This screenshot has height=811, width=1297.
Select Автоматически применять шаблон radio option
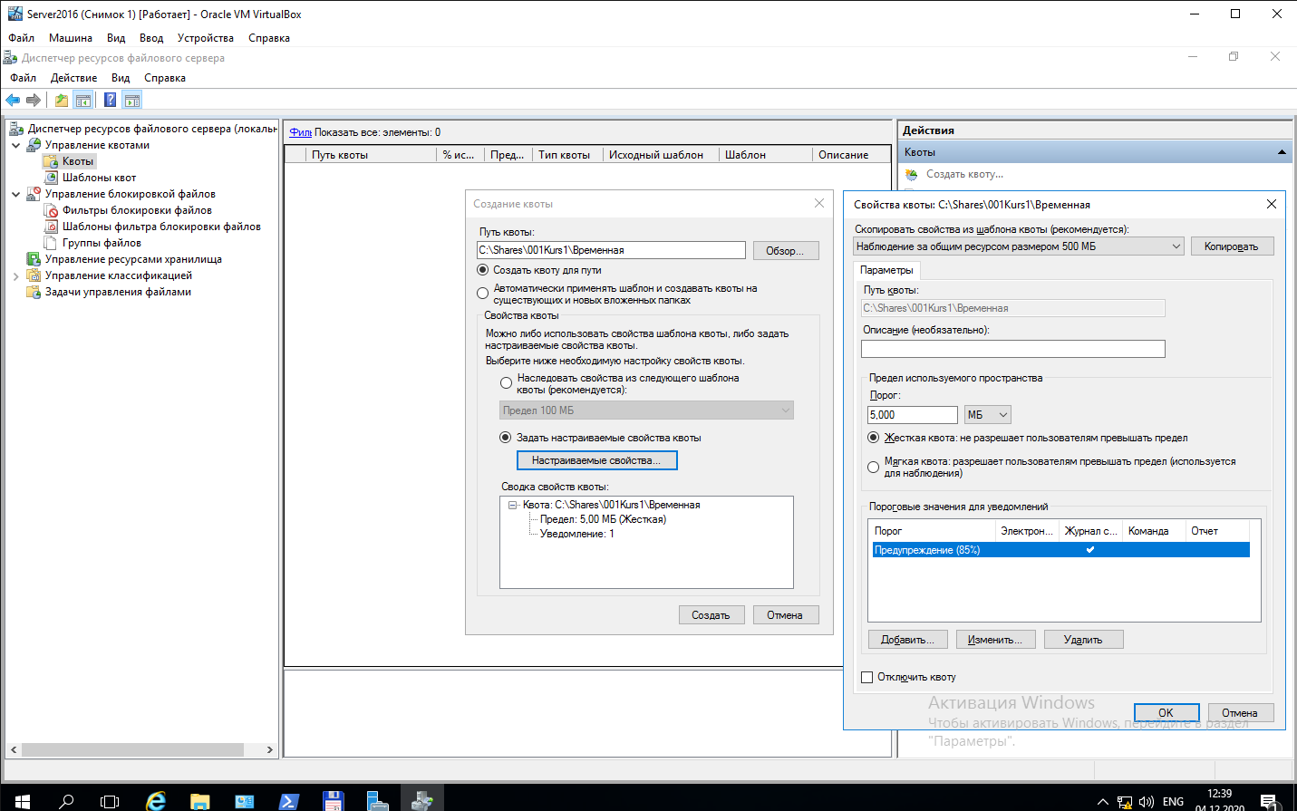coord(482,294)
